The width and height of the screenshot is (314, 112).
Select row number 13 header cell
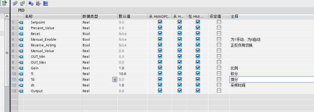[x=14, y=91]
